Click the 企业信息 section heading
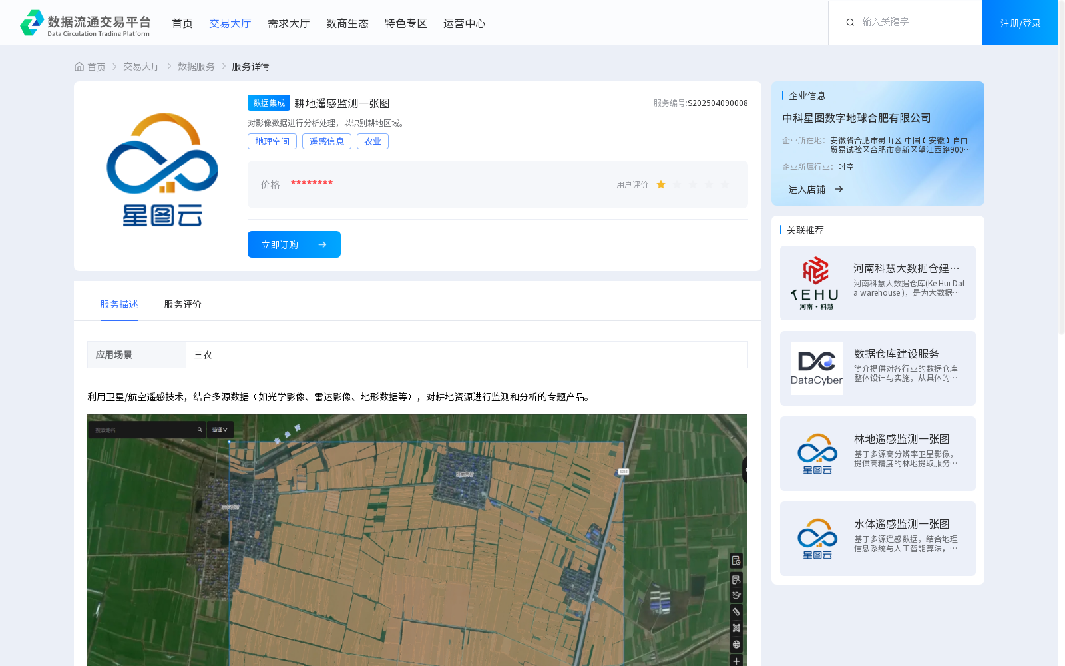Image resolution: width=1065 pixels, height=666 pixels. point(807,96)
